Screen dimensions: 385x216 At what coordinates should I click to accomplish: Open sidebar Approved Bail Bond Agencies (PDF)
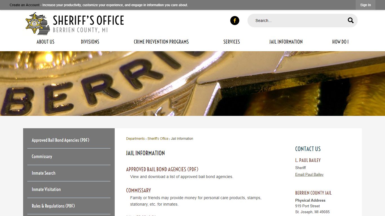[x=69, y=140]
